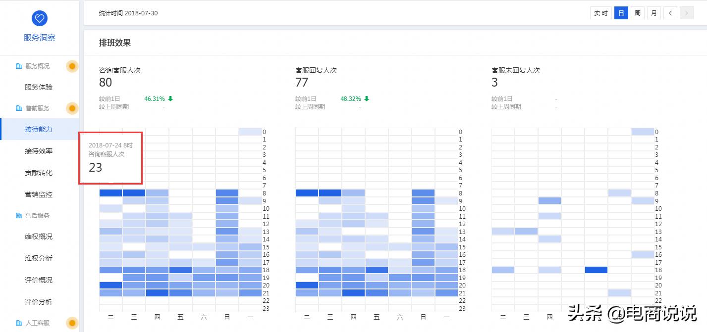Switch to 实时 real-time view
This screenshot has height=332, width=707.
(601, 13)
